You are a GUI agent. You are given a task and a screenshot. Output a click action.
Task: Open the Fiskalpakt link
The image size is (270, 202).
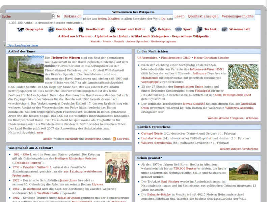(x=202, y=91)
